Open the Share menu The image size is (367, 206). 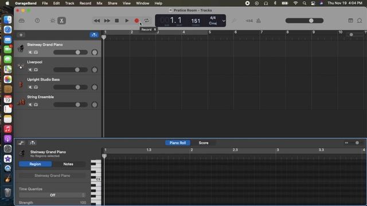click(x=112, y=3)
